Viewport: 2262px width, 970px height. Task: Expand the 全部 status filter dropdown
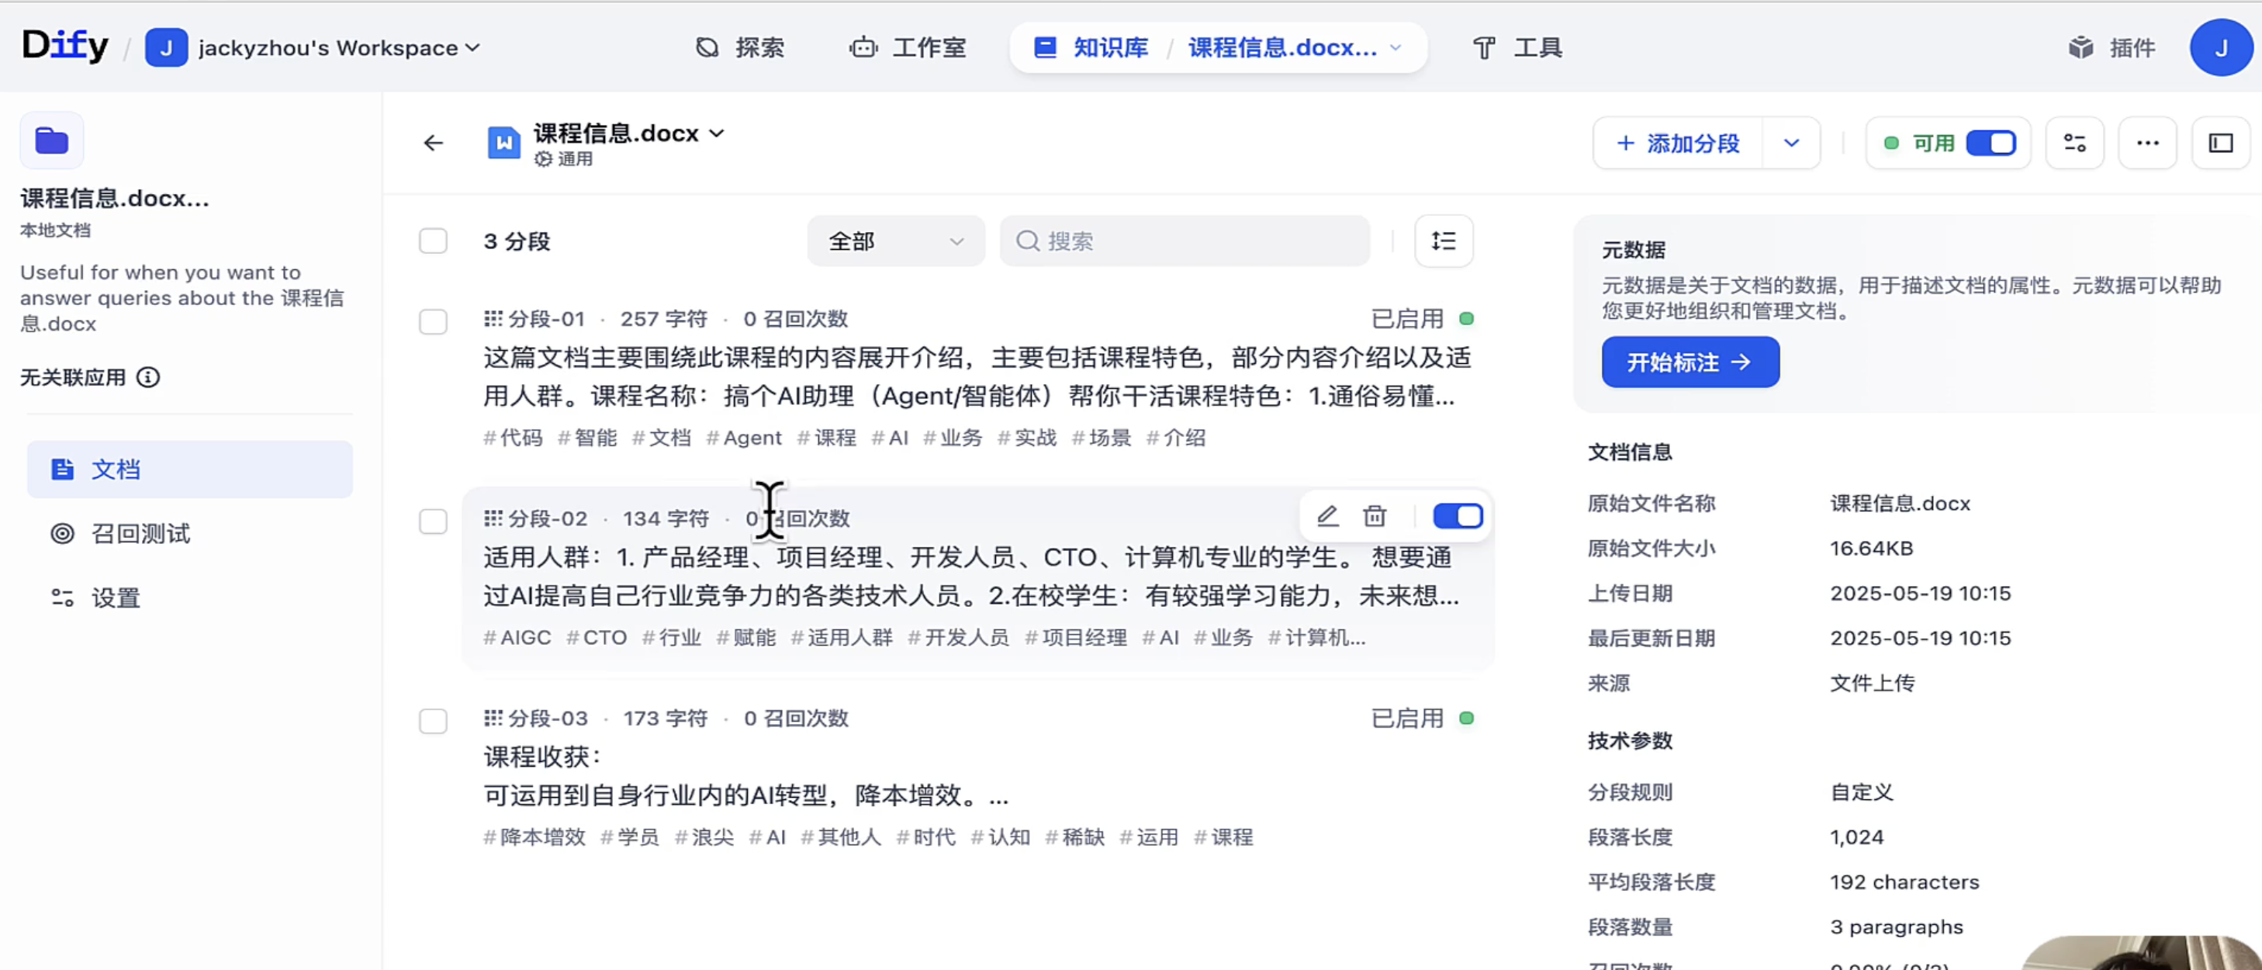(894, 241)
